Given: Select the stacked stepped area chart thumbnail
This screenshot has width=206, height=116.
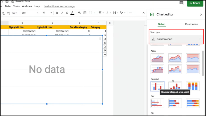Looking at the screenshot, I should pyautogui.click(x=175, y=69).
